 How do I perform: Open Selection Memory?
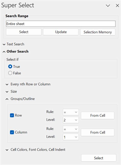pos(98,32)
